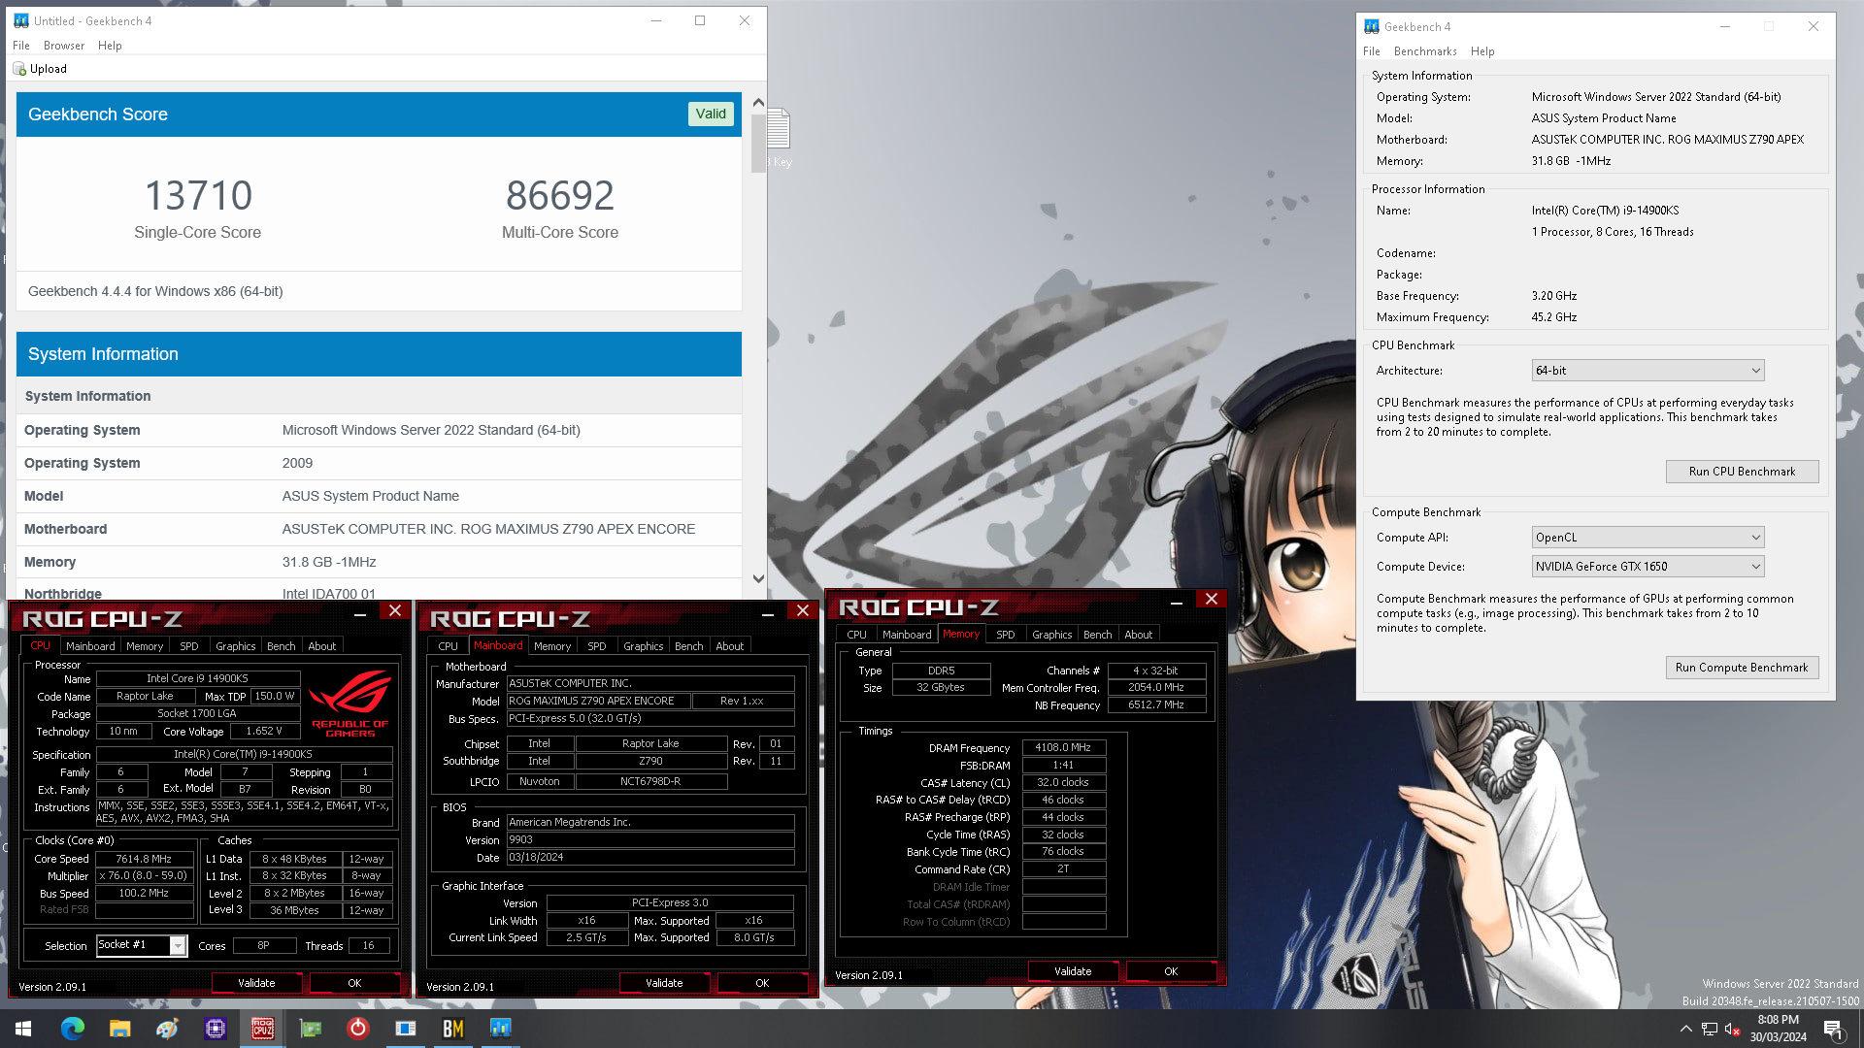Click the Geekbench icon in Untitled window title bar

coord(20,20)
